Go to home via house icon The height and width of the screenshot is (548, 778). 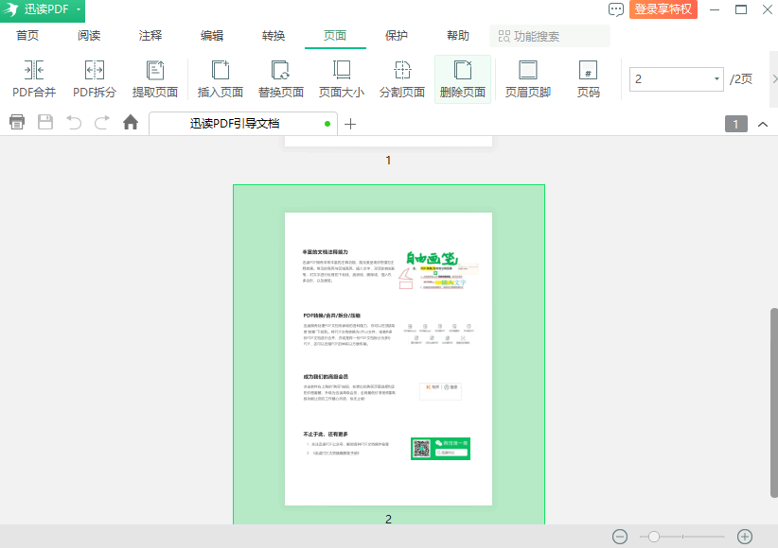pos(131,122)
